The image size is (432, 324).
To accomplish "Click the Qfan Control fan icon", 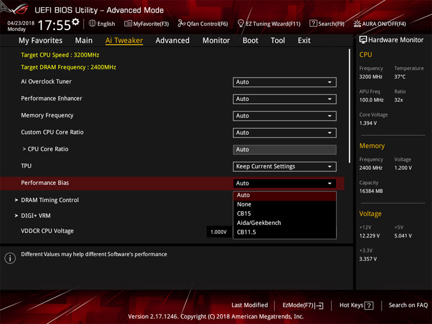I will point(181,23).
